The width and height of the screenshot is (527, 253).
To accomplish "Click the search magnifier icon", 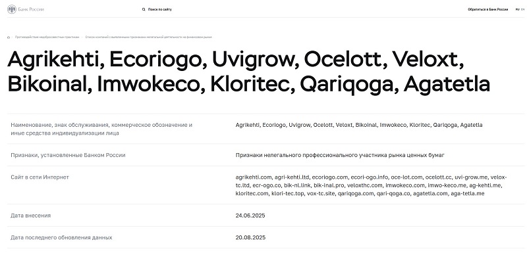I will (x=144, y=10).
